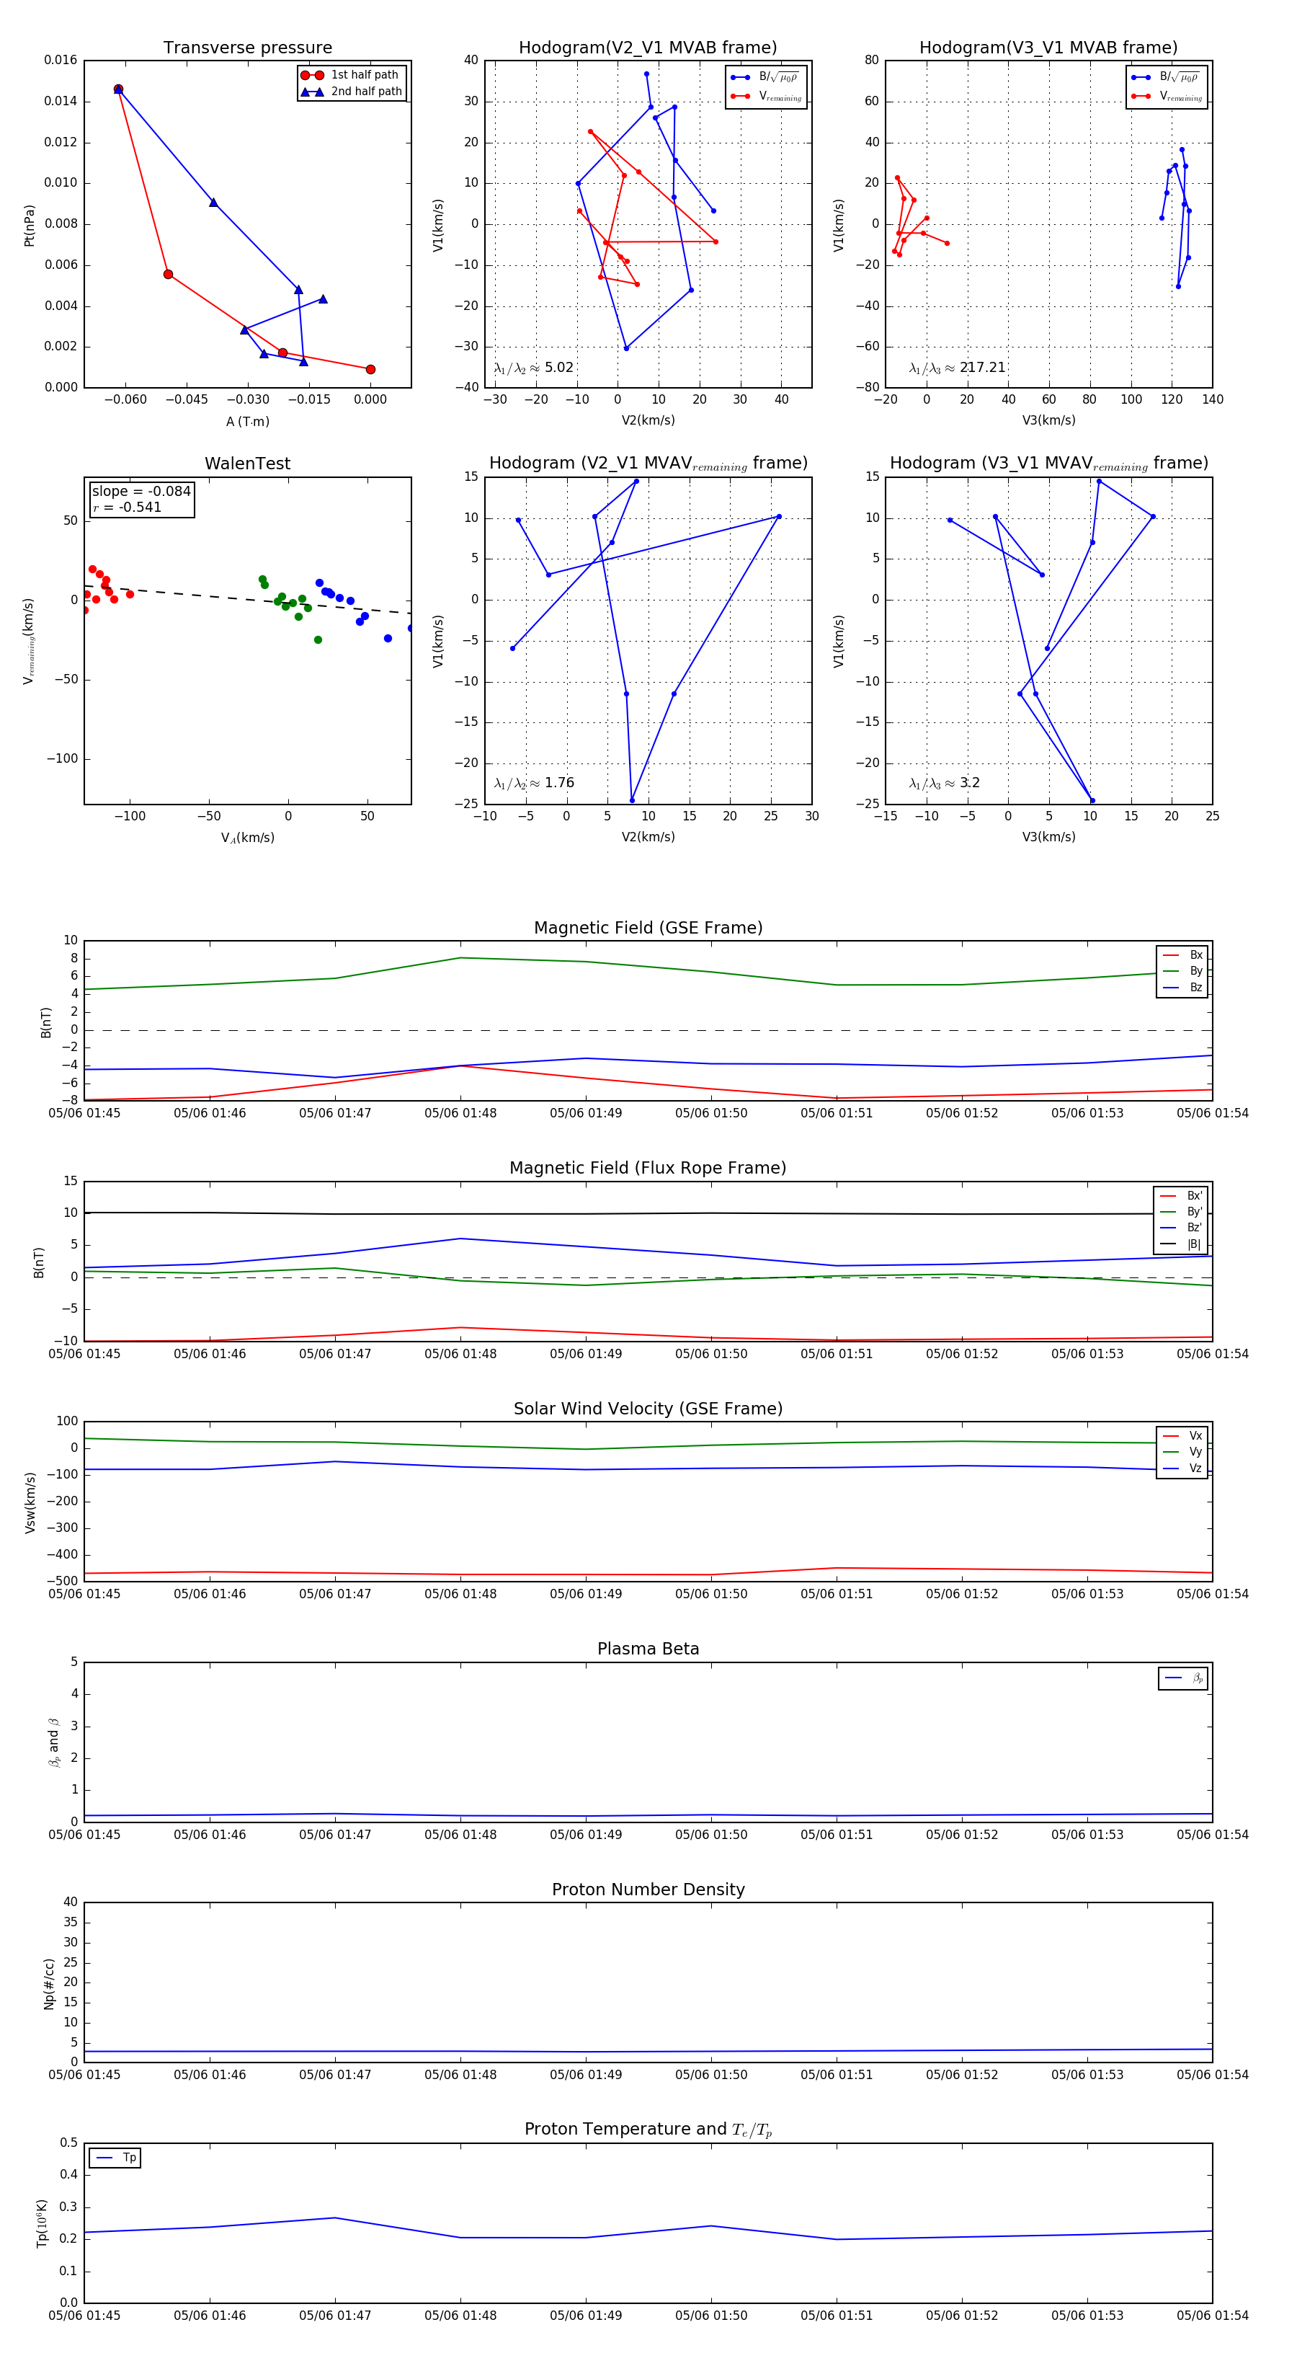
Task: Select the "Tp" temperature legend label
Action: pos(129,2158)
